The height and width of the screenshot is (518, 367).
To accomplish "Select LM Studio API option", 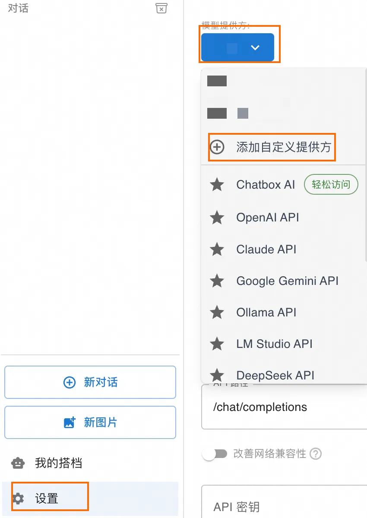I will tap(274, 344).
